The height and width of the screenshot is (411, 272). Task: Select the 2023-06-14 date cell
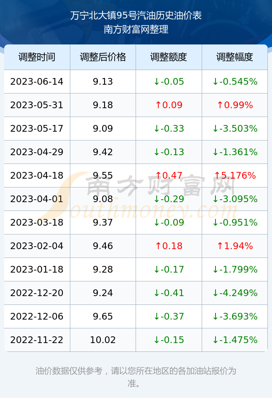37,81
